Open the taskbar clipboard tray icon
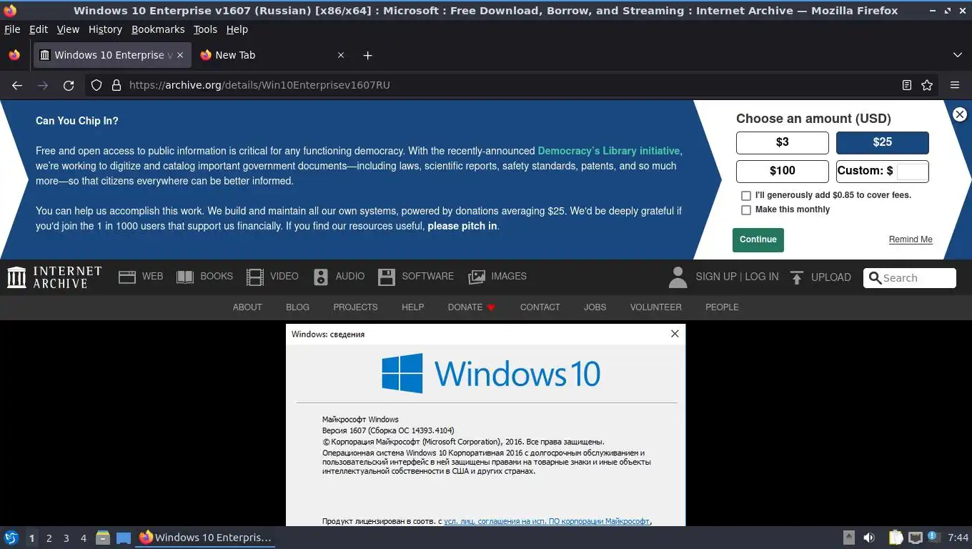The height and width of the screenshot is (549, 972). click(896, 538)
